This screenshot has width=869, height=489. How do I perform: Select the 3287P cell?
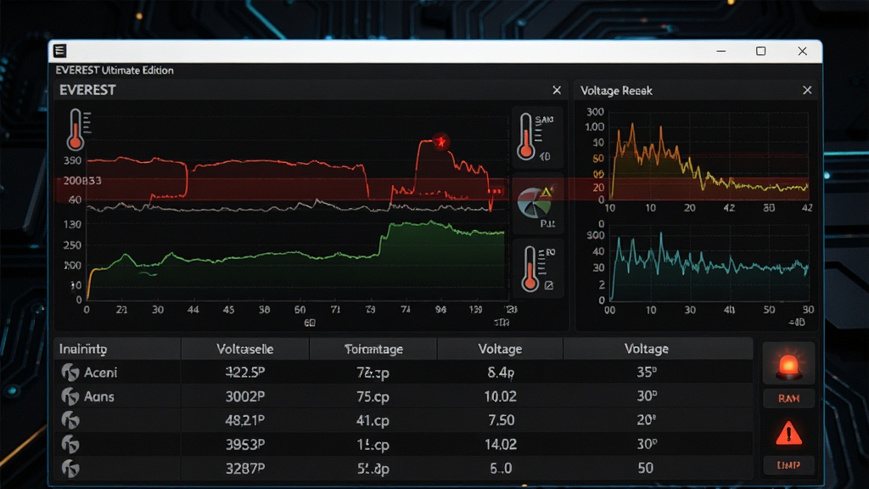tap(245, 469)
